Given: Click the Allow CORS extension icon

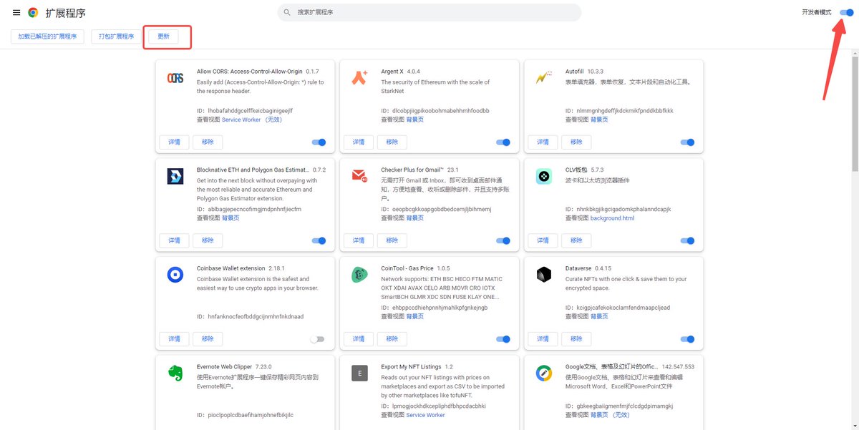Looking at the screenshot, I should pyautogui.click(x=175, y=78).
